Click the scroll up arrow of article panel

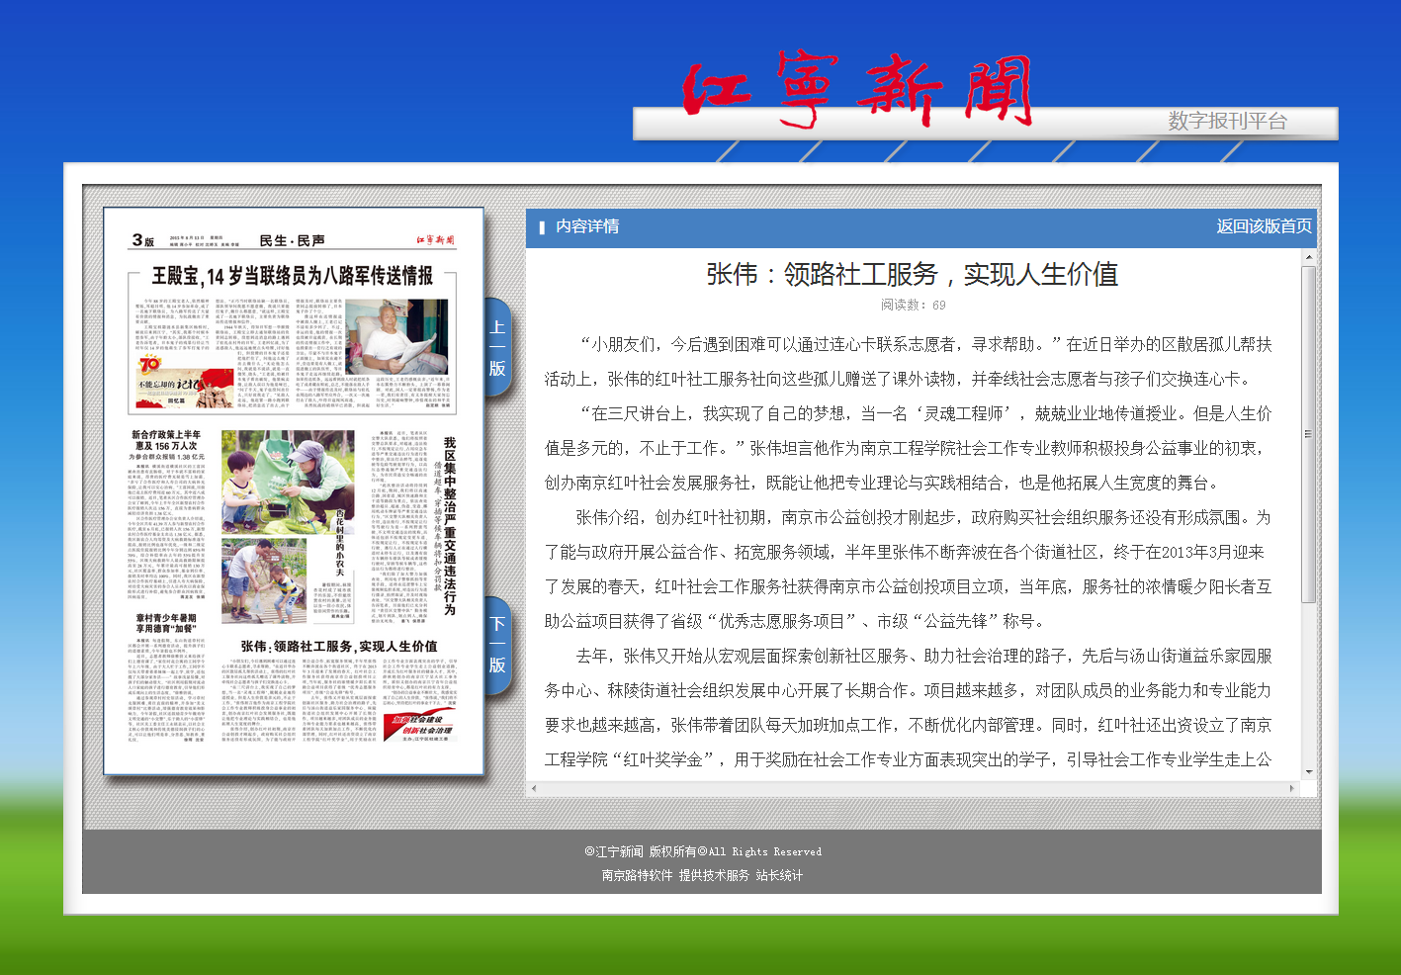pyautogui.click(x=1308, y=257)
